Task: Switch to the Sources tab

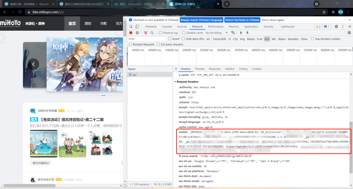Action: click(182, 27)
